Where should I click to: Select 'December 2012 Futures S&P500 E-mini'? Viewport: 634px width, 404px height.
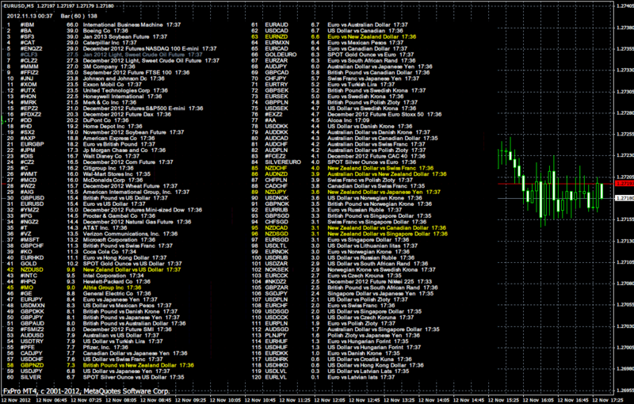134,109
